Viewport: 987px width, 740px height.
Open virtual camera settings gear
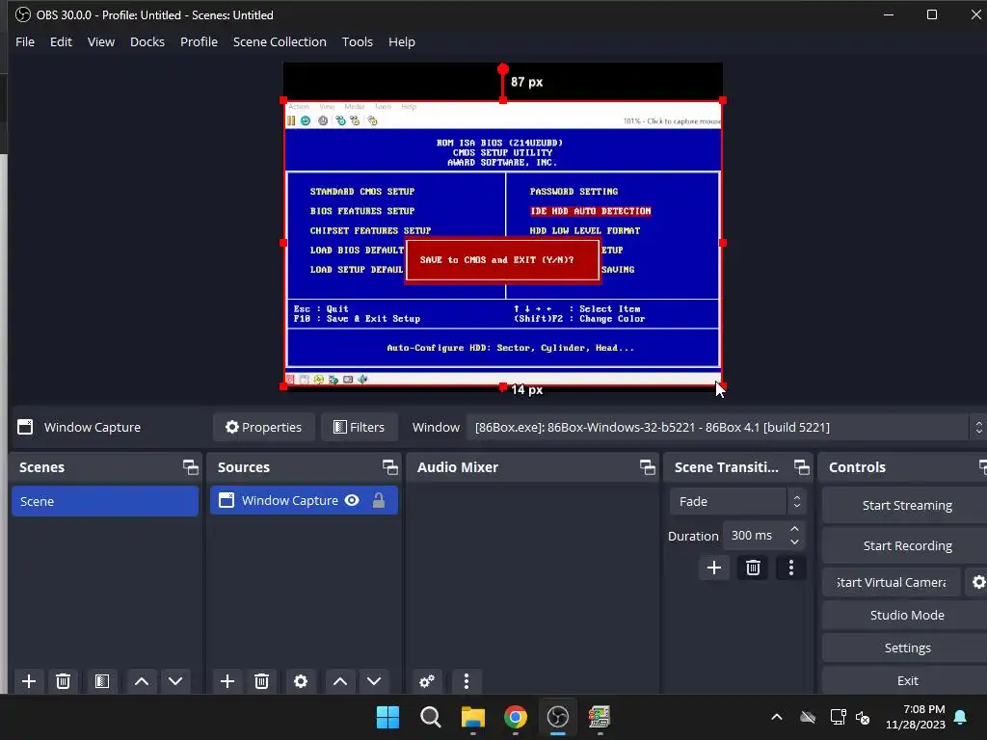coord(978,582)
